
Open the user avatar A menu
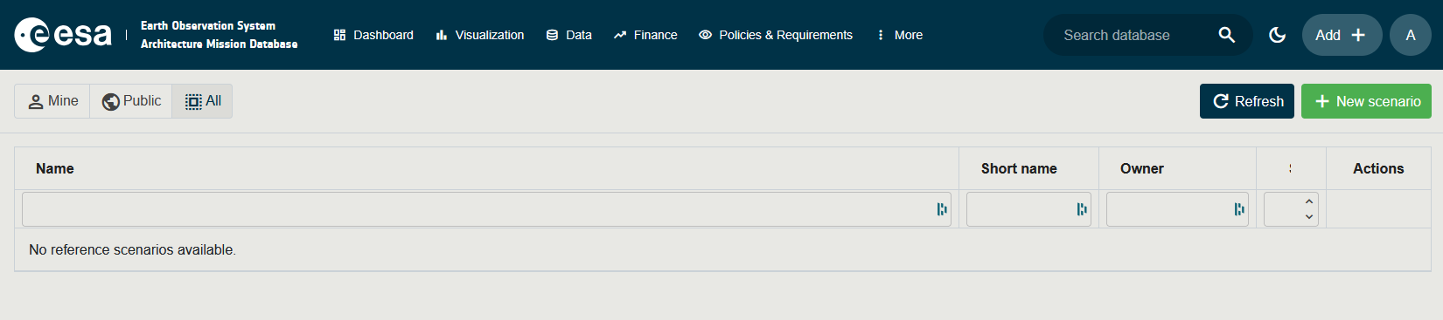tap(1411, 35)
